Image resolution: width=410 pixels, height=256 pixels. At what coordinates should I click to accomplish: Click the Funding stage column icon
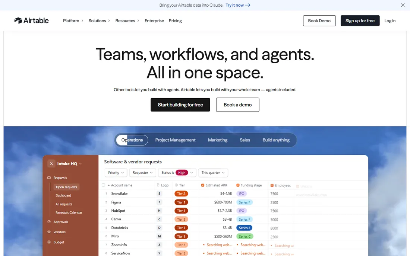tap(238, 185)
